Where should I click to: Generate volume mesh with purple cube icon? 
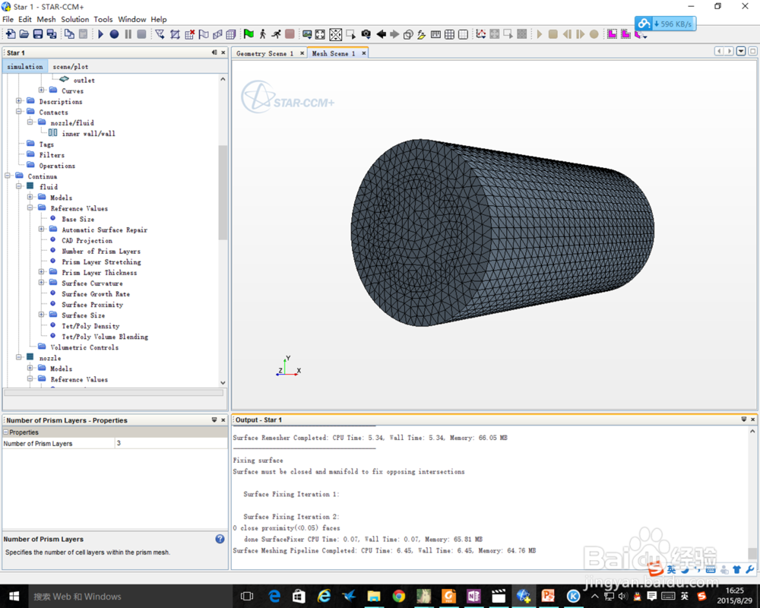231,34
